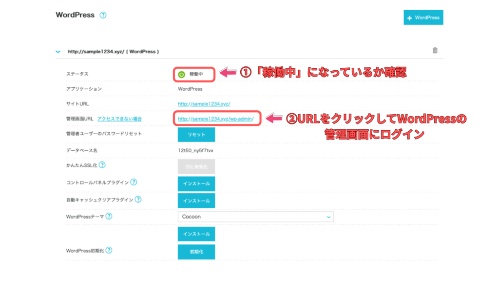Click the アクセスできない場合 help link
Screen dimensions: 499x281
coord(119,119)
